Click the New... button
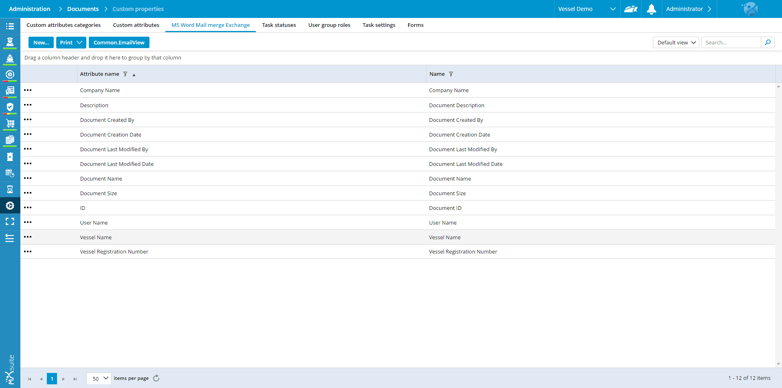Screen dimensions: 782x388 41,42
